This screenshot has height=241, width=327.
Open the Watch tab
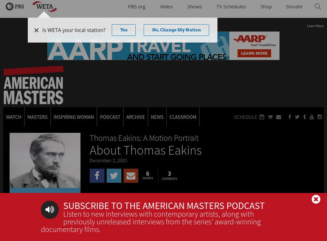[13, 117]
